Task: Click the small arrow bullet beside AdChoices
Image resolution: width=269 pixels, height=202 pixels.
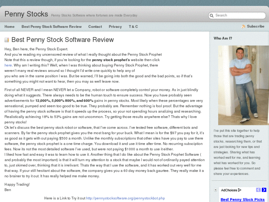Action: click(215, 190)
